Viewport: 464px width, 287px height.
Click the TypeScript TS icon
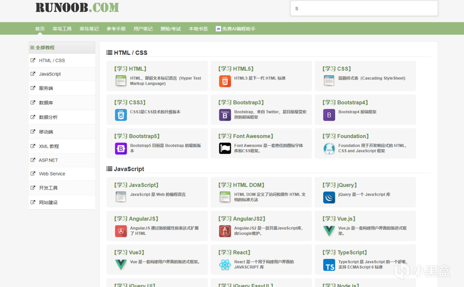click(329, 265)
